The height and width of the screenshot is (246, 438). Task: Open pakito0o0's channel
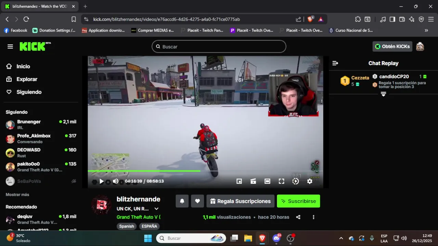tap(41, 167)
